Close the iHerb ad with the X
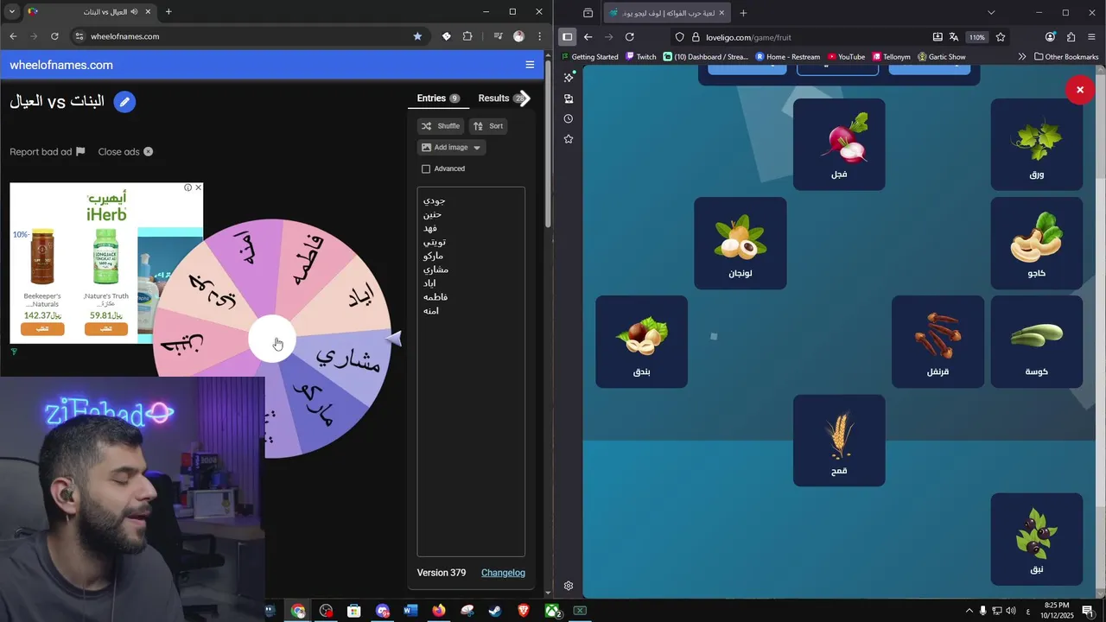 pos(198,187)
